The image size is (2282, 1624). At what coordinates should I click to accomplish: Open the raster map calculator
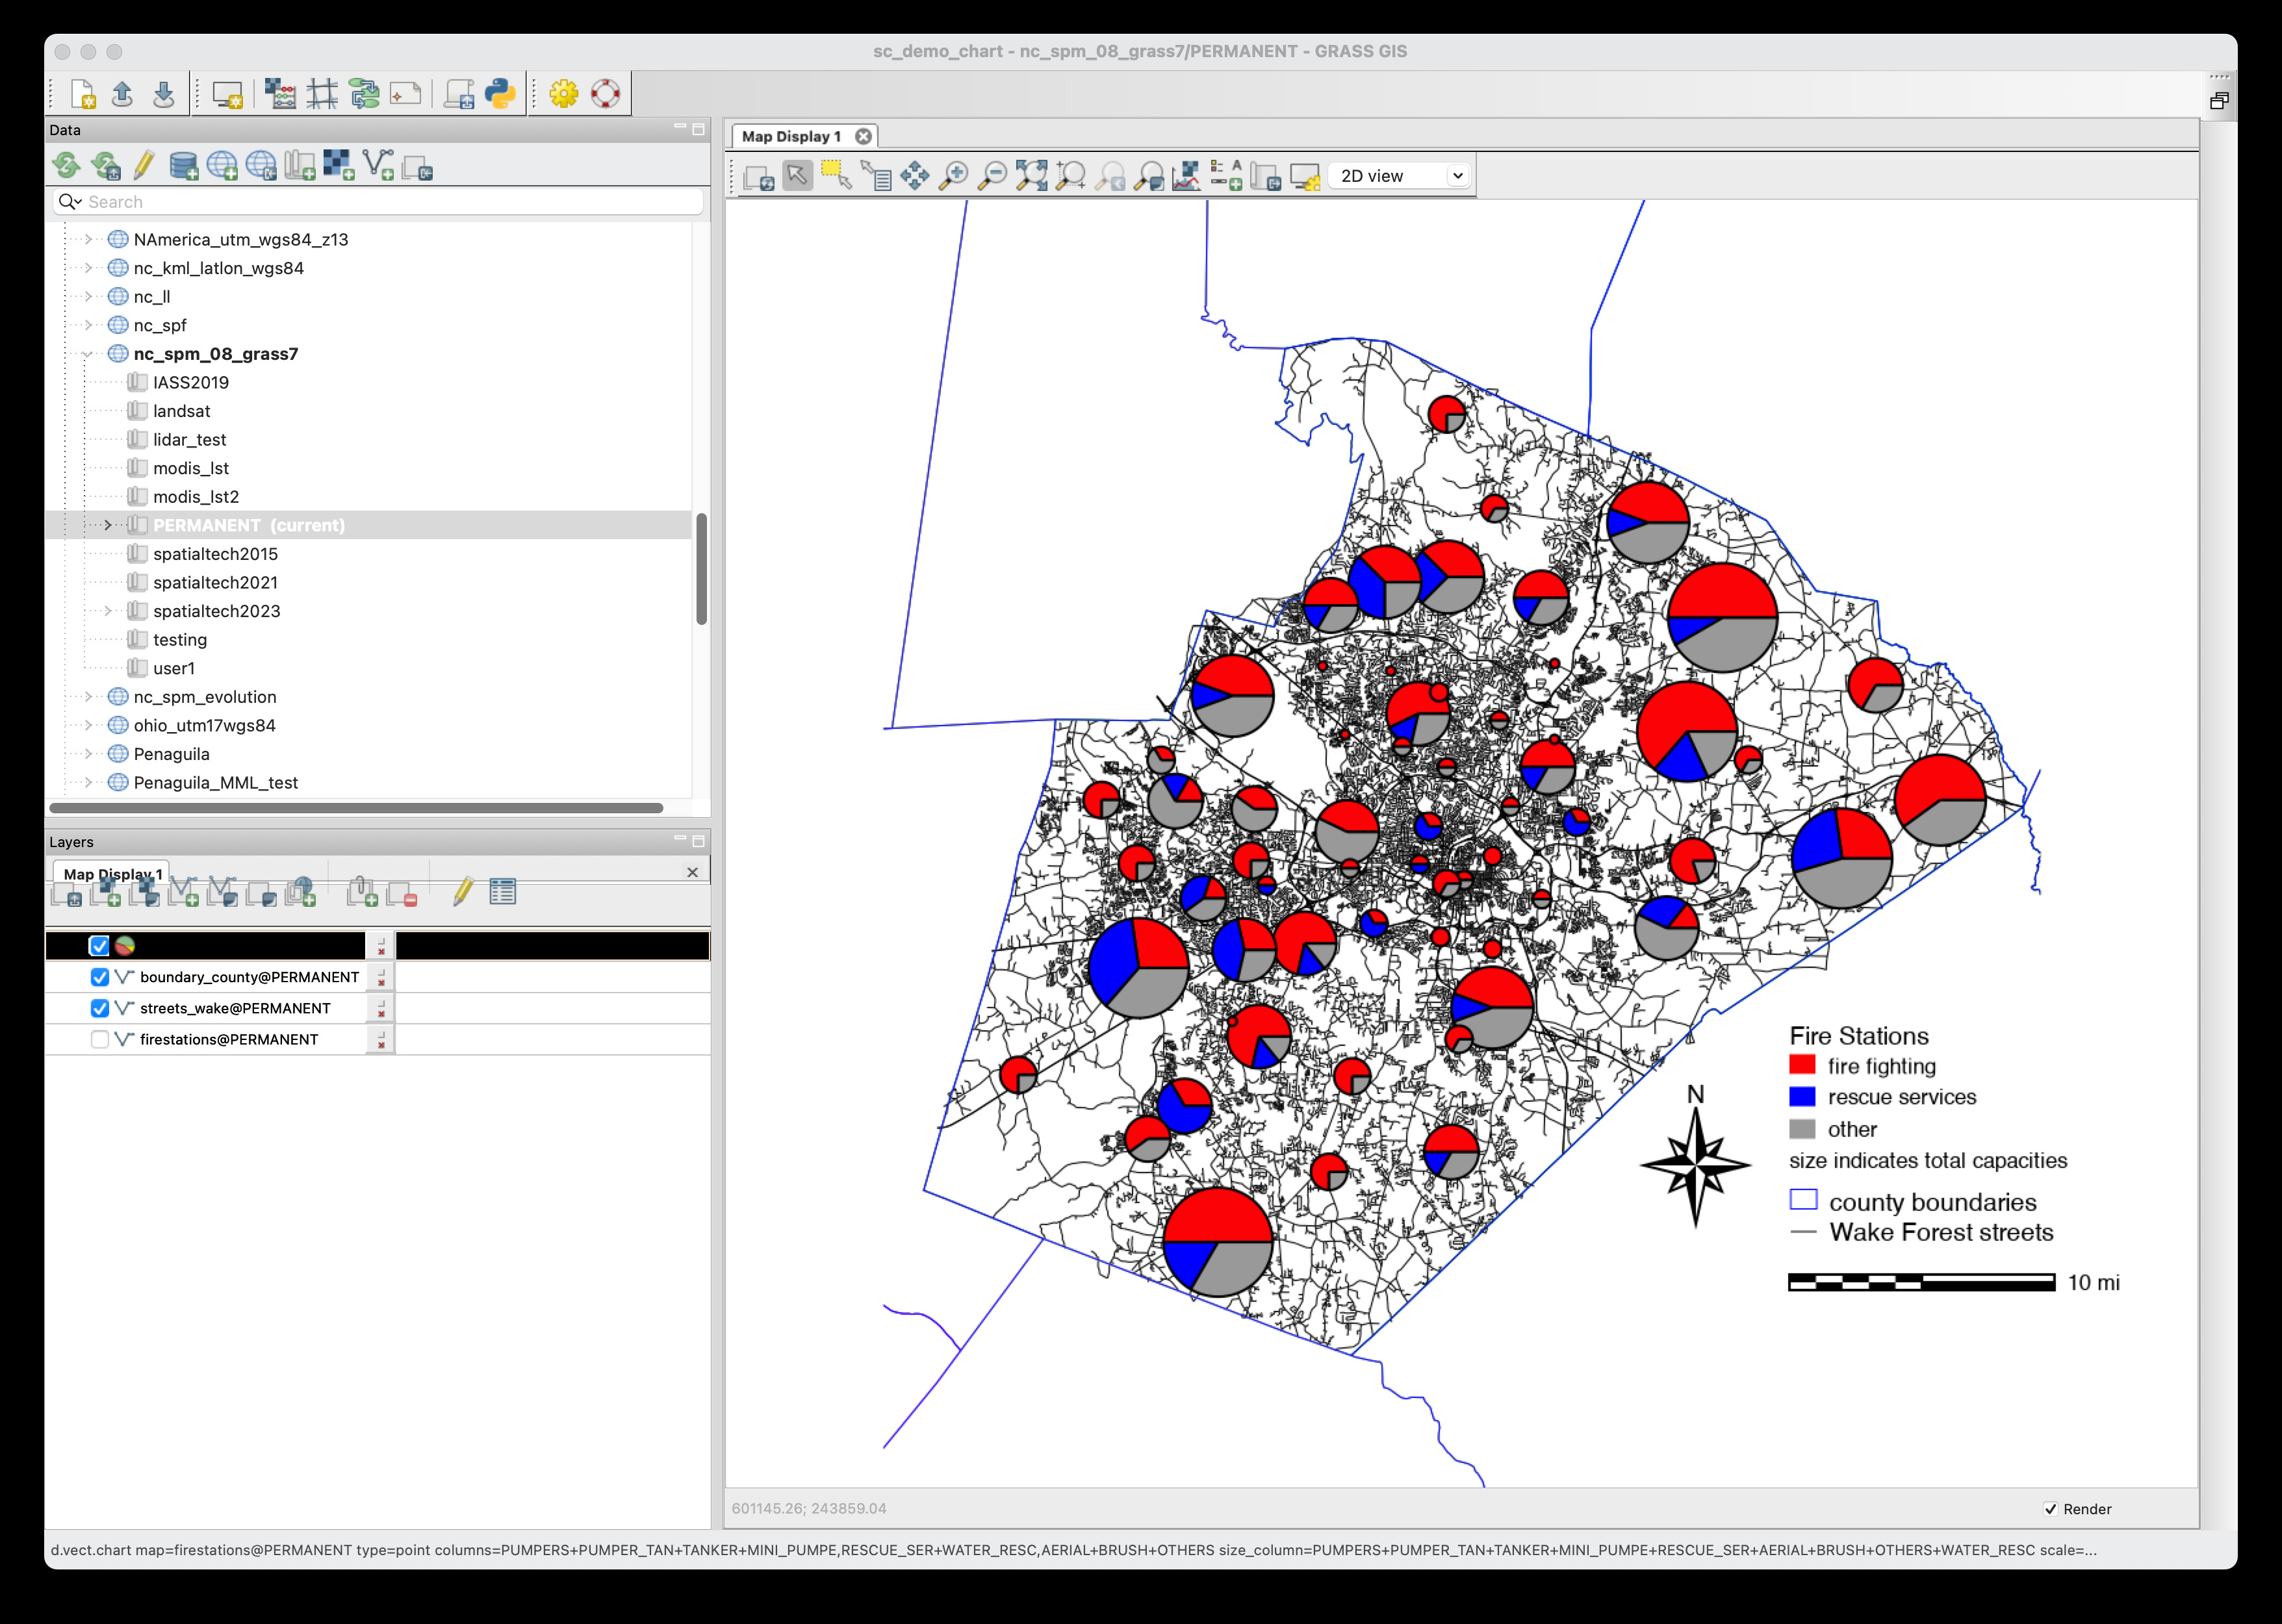pos(280,94)
